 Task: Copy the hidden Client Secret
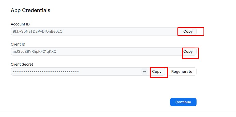click(157, 71)
